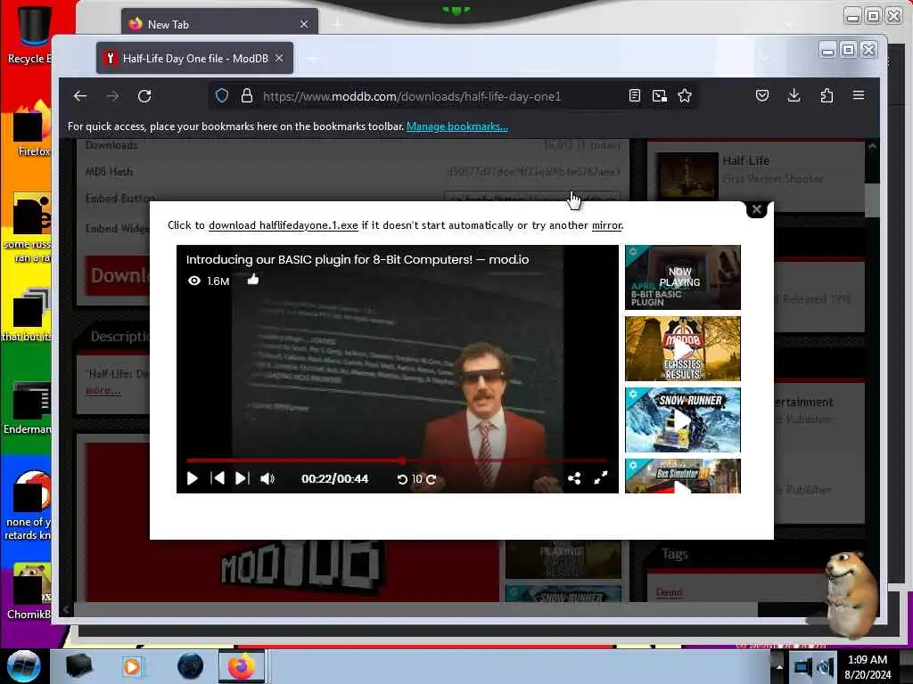Close the download popup dialog
This screenshot has height=684, width=913.
[x=756, y=209]
